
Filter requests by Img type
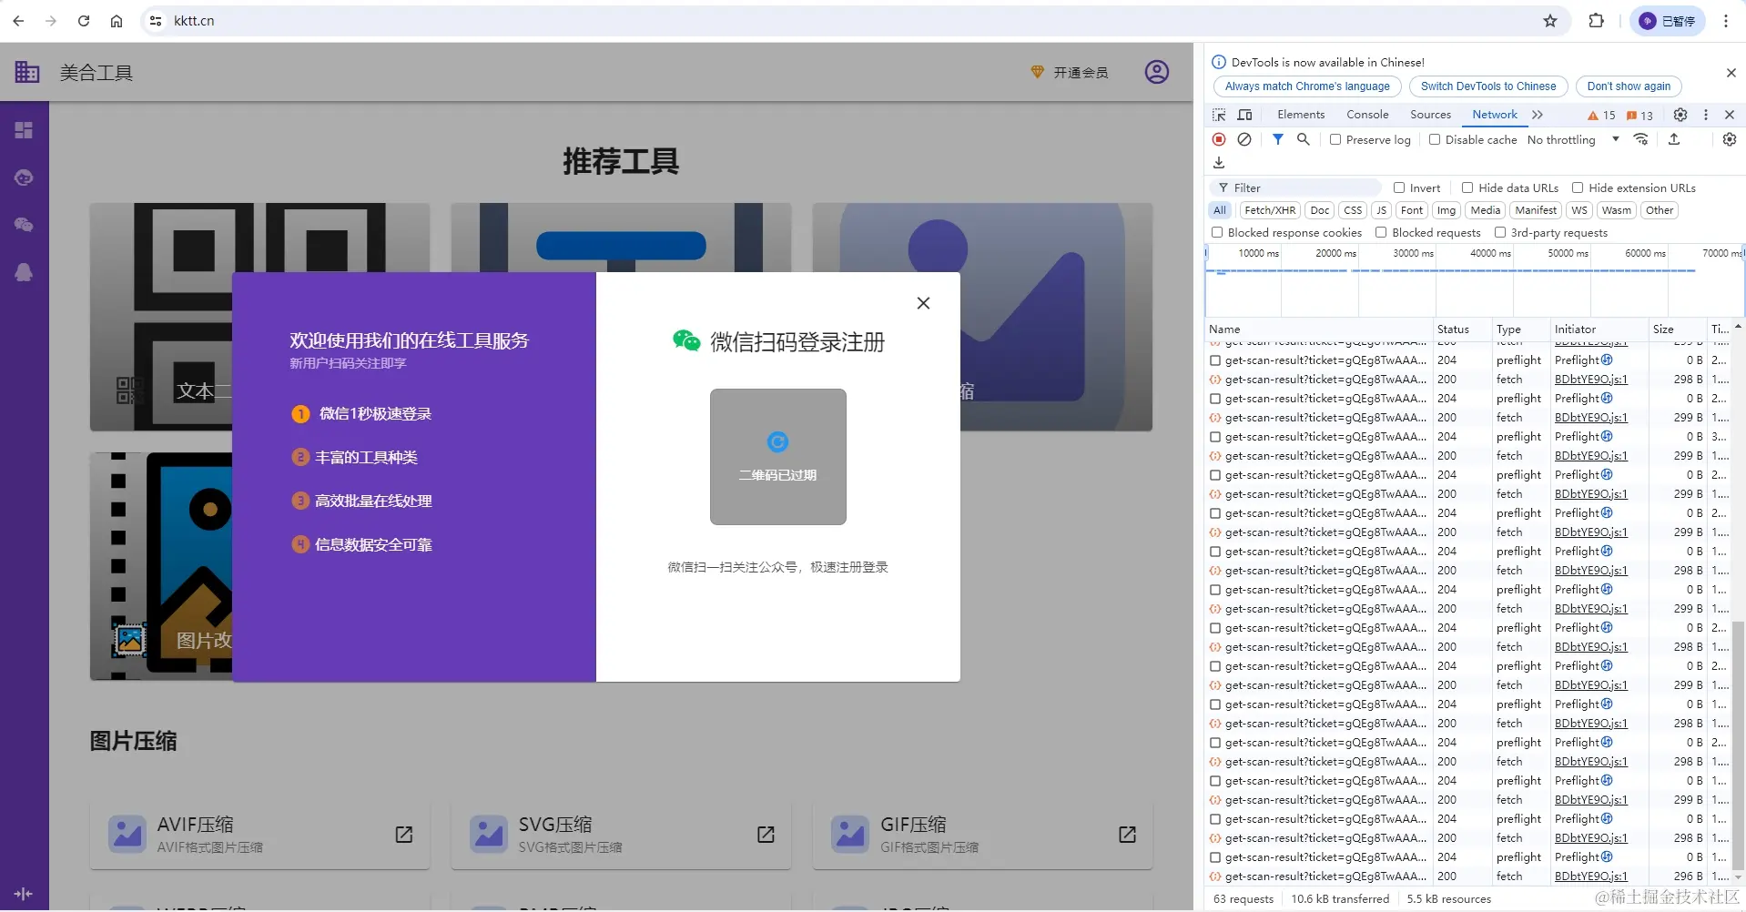[x=1447, y=210]
